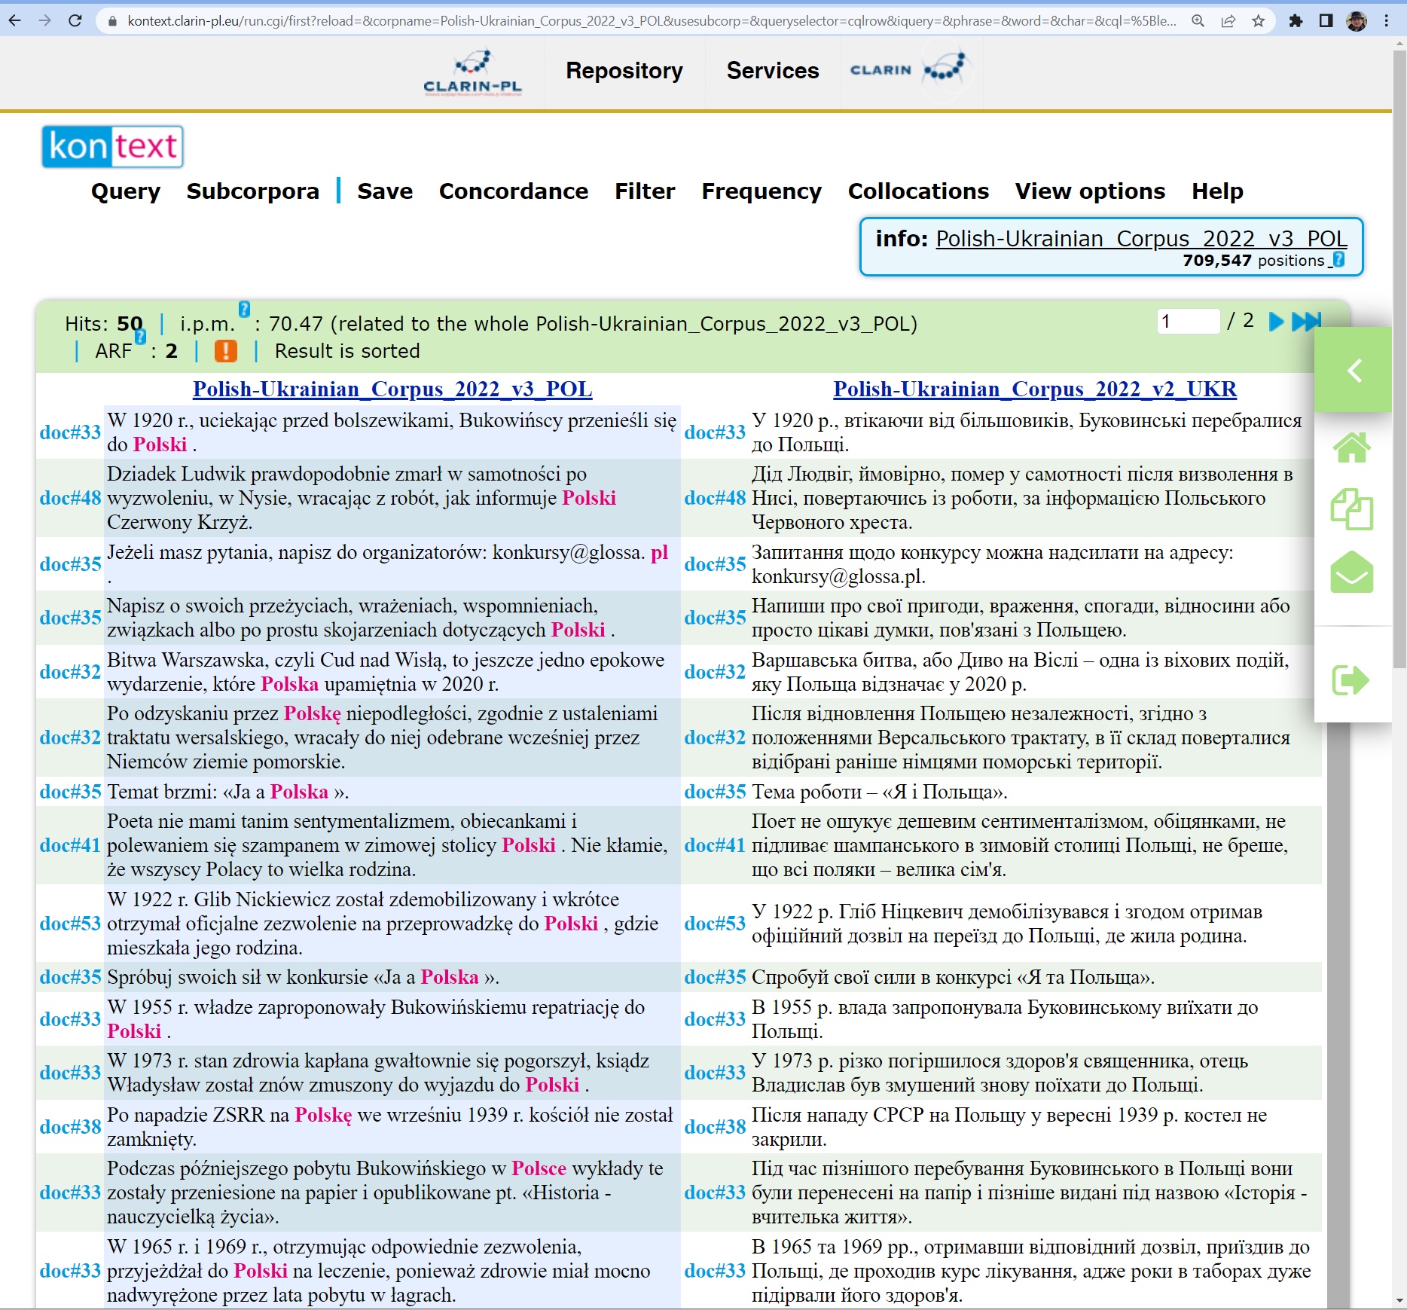Viewport: 1407px width, 1310px height.
Task: Open Chrome three-dot menu
Action: (1387, 21)
